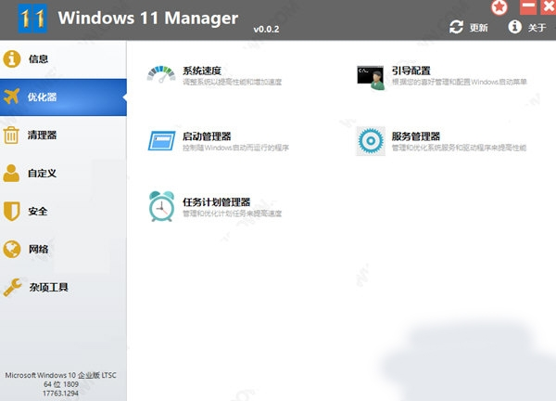This screenshot has height=401, width=556.
Task: Click the description under 服务管理器
Action: (459, 148)
